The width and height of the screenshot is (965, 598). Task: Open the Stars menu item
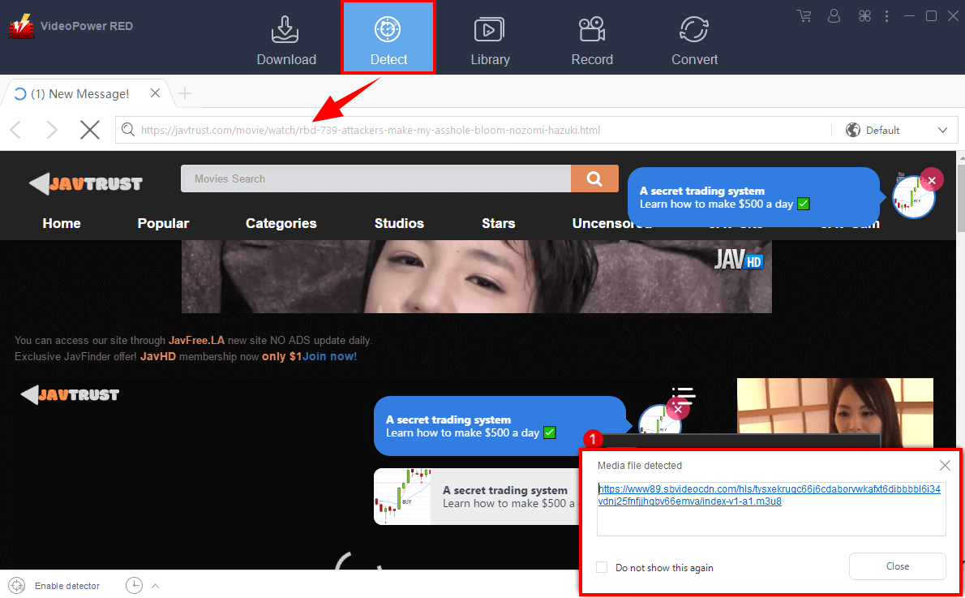(499, 224)
